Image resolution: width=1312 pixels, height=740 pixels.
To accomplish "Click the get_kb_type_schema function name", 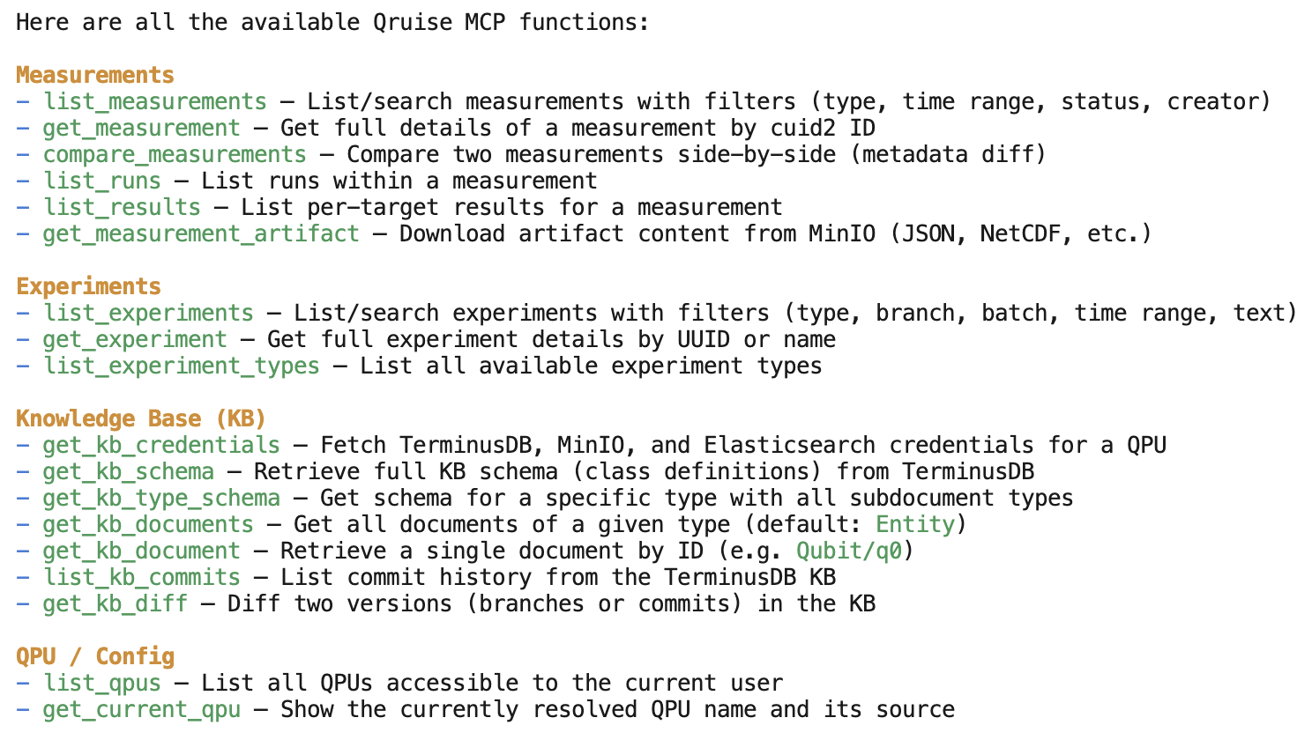I will (161, 499).
